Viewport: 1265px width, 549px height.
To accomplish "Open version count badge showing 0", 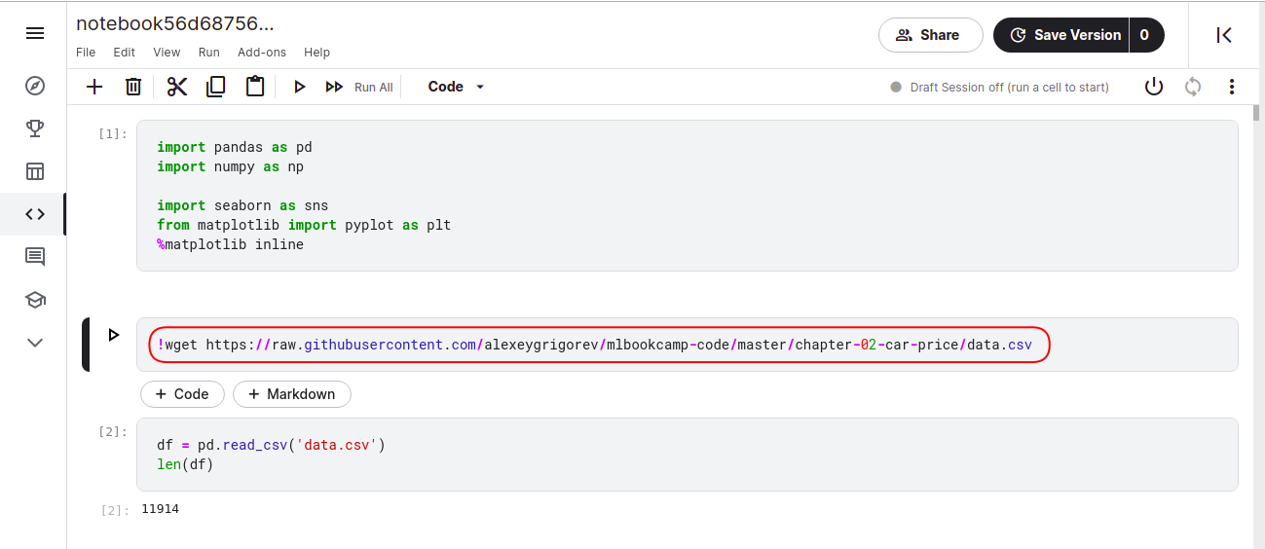I will [x=1145, y=35].
